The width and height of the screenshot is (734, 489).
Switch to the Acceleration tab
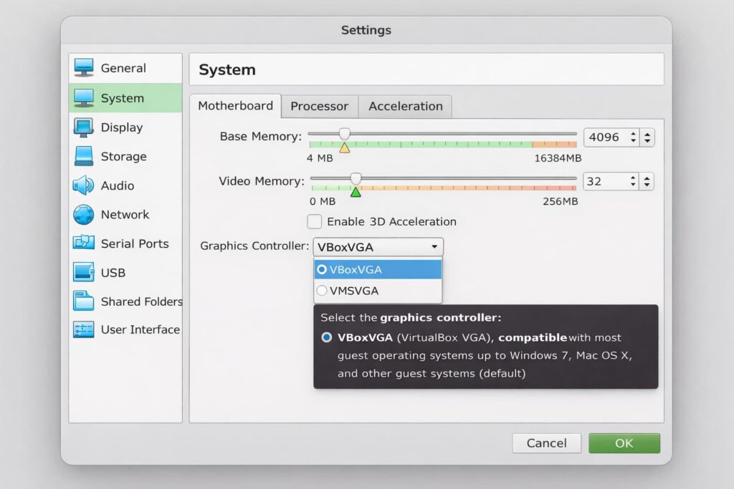405,106
